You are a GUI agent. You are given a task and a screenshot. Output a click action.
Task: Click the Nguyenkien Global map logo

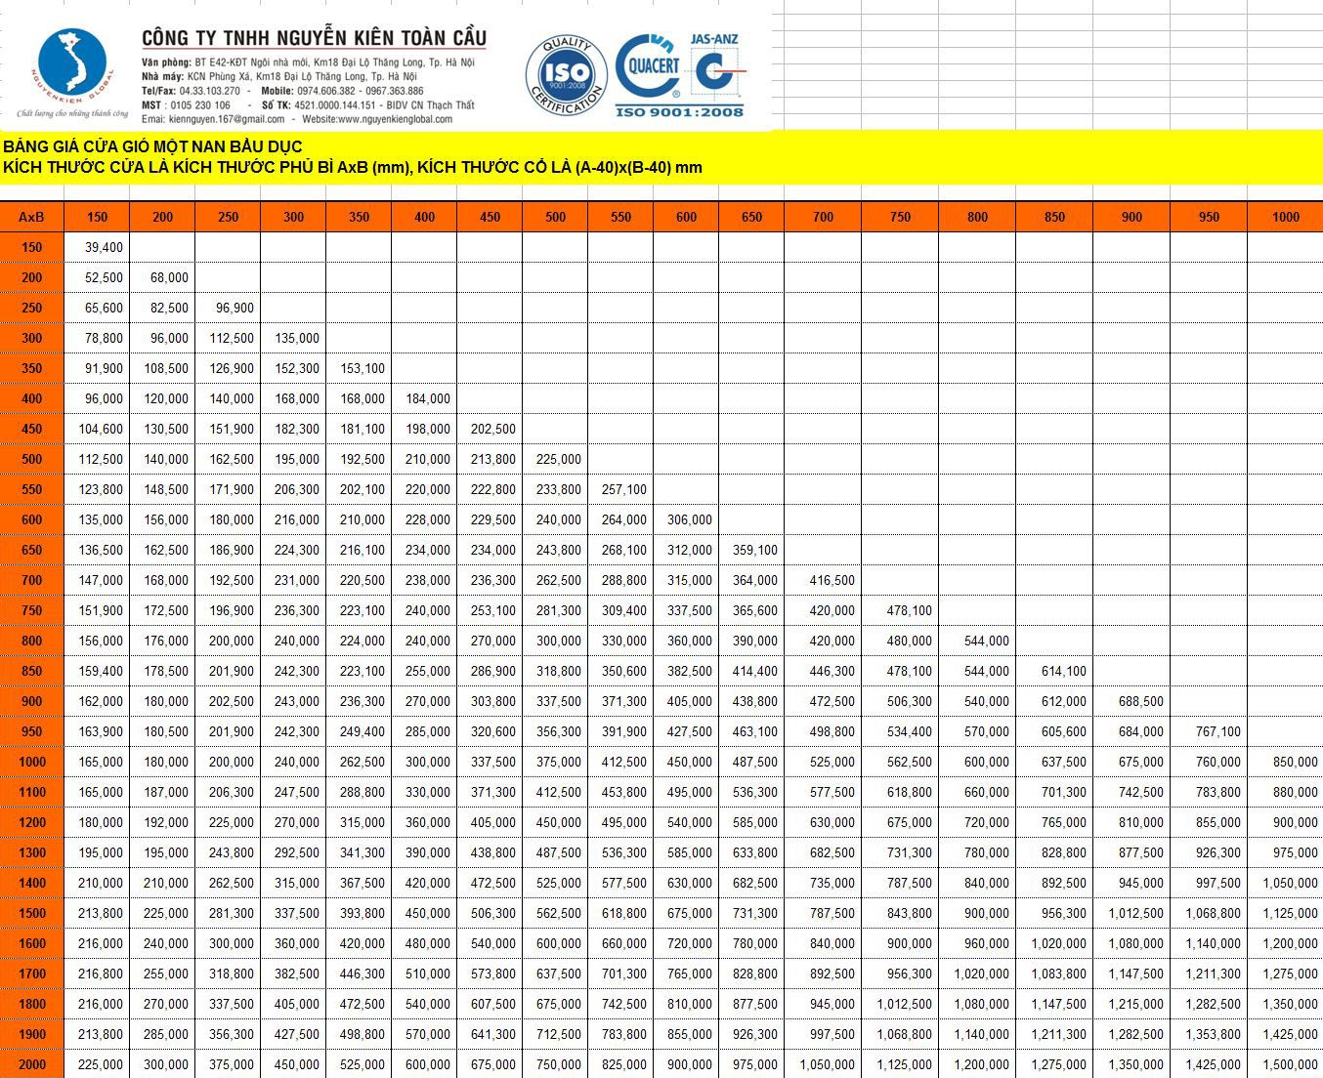[x=70, y=68]
